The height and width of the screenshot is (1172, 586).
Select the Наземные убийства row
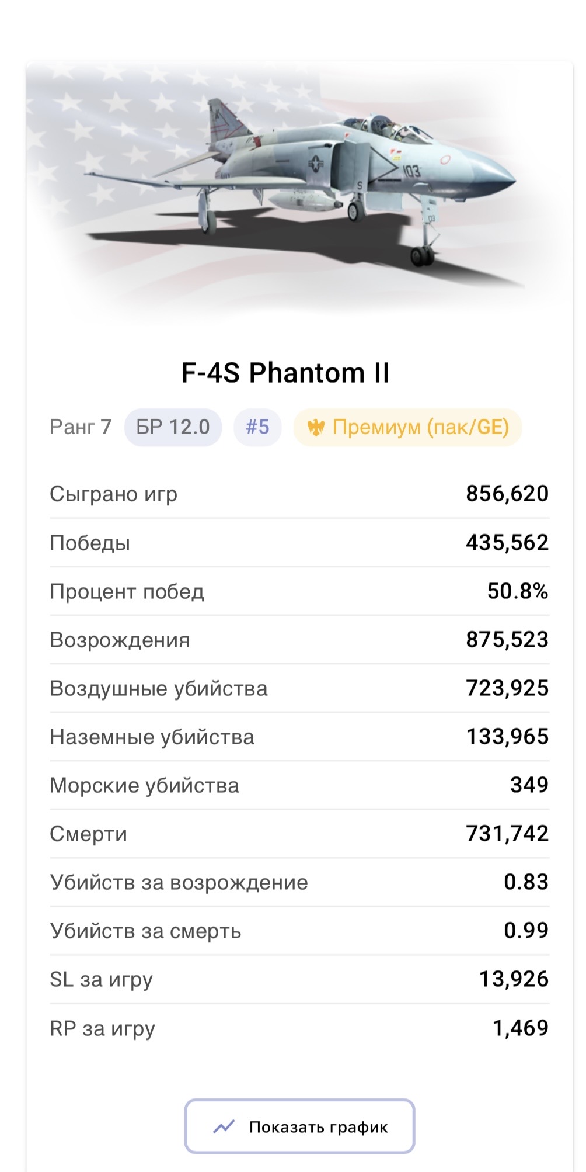[299, 737]
